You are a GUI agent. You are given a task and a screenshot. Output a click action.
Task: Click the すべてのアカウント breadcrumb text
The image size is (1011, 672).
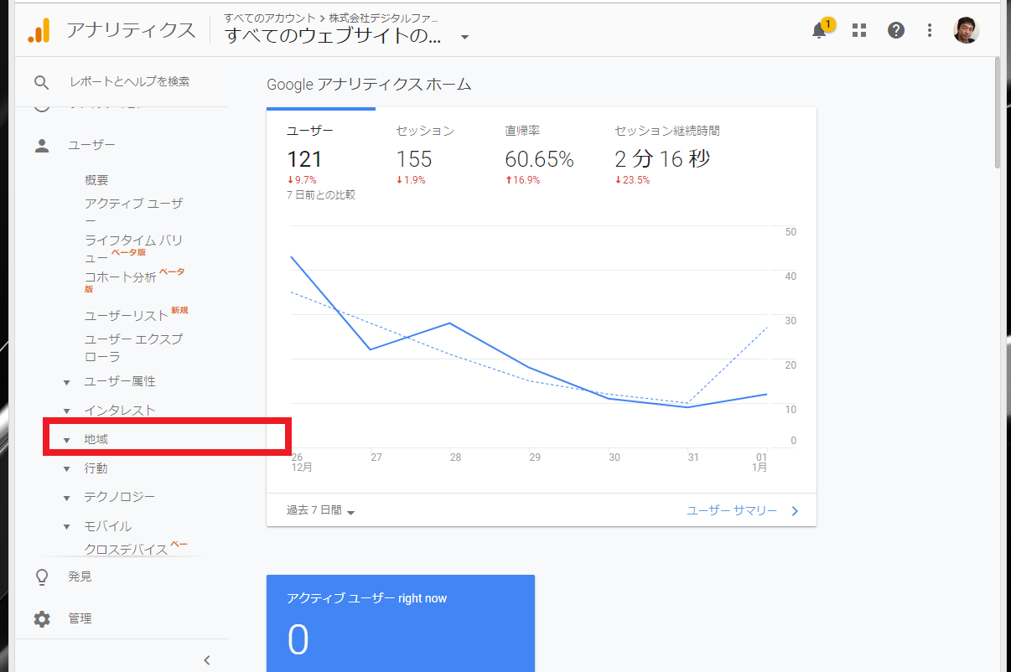tap(270, 18)
